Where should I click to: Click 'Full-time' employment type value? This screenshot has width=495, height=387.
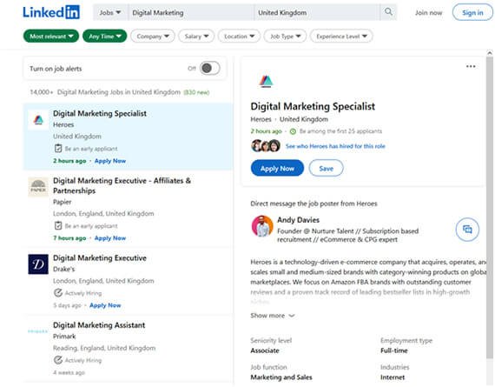point(394,350)
